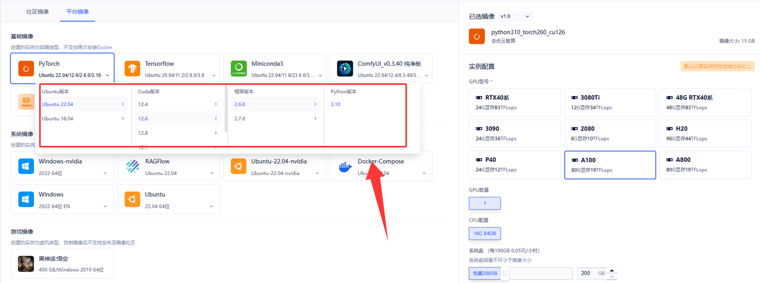Image resolution: width=760 pixels, height=283 pixels.
Task: Click the Ubuntu-22.04-nvidia orange icon
Action: 239,167
